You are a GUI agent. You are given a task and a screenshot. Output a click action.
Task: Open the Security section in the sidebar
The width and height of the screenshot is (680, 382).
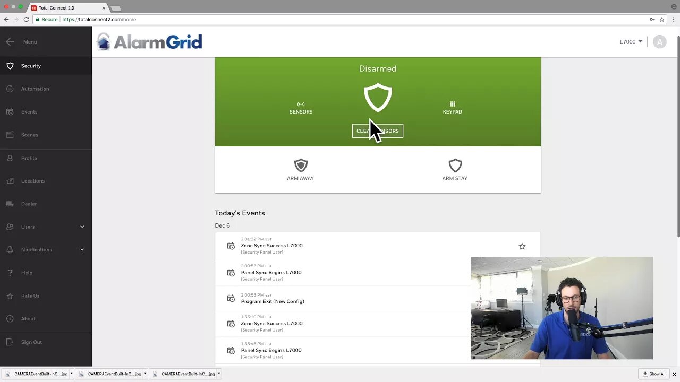coord(46,66)
